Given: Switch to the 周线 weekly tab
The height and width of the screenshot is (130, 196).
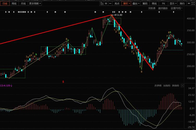Looking at the screenshot, I should coord(14,4).
